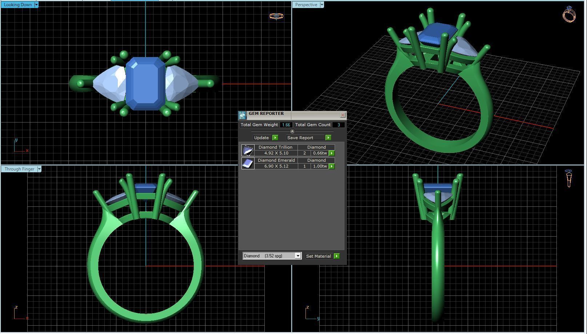Click the Set Material label

(x=319, y=256)
